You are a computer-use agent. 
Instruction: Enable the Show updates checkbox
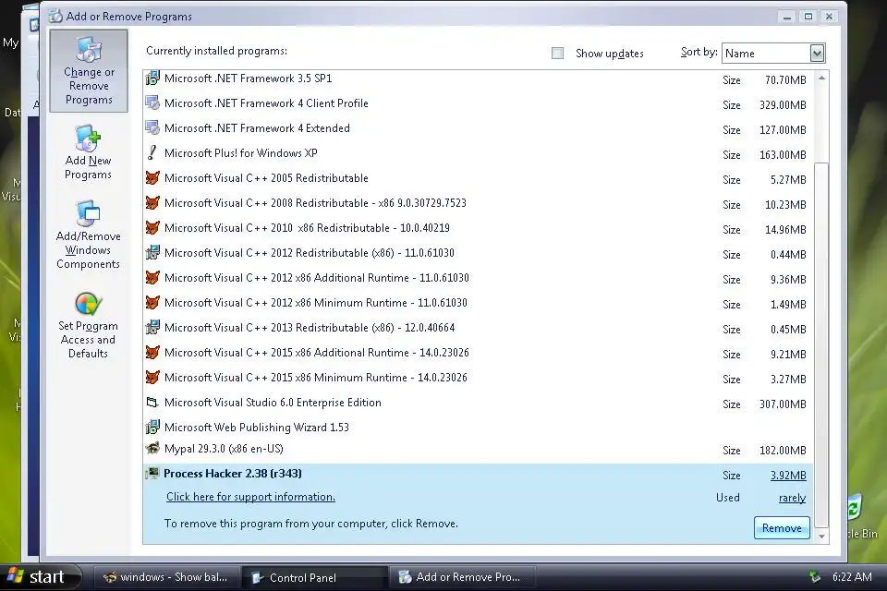pyautogui.click(x=557, y=54)
